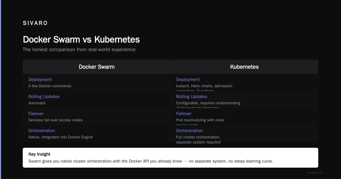Click 'Configurable, requires understanding' text
341x179 pixels.
coord(208,103)
